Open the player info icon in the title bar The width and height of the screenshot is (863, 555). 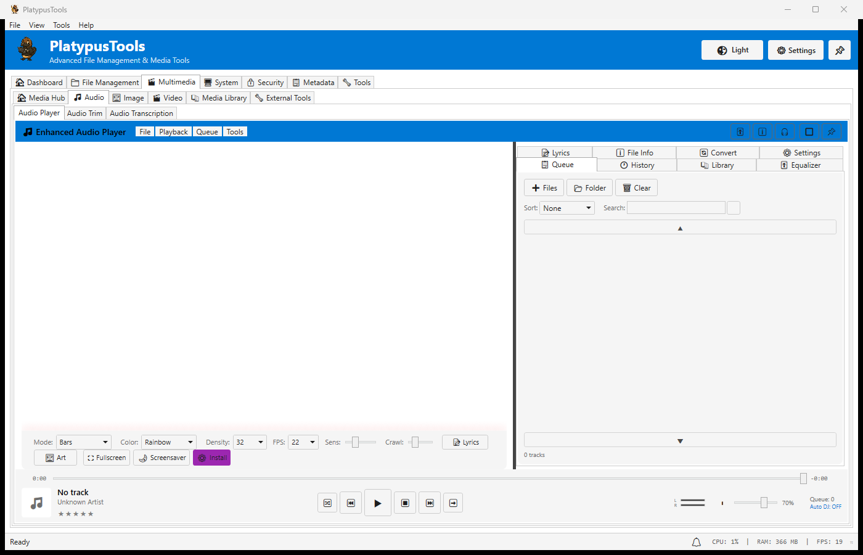coord(763,131)
